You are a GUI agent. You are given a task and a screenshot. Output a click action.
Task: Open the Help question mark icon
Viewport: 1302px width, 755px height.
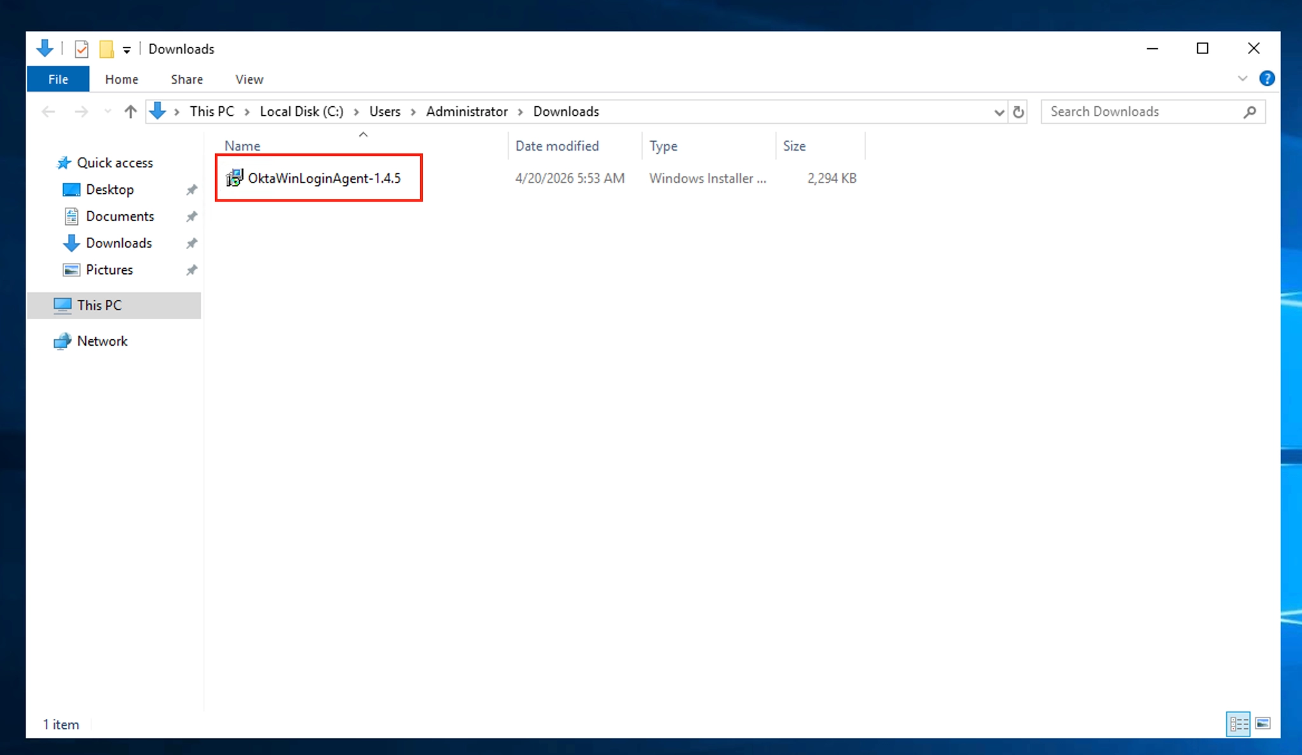tap(1266, 79)
